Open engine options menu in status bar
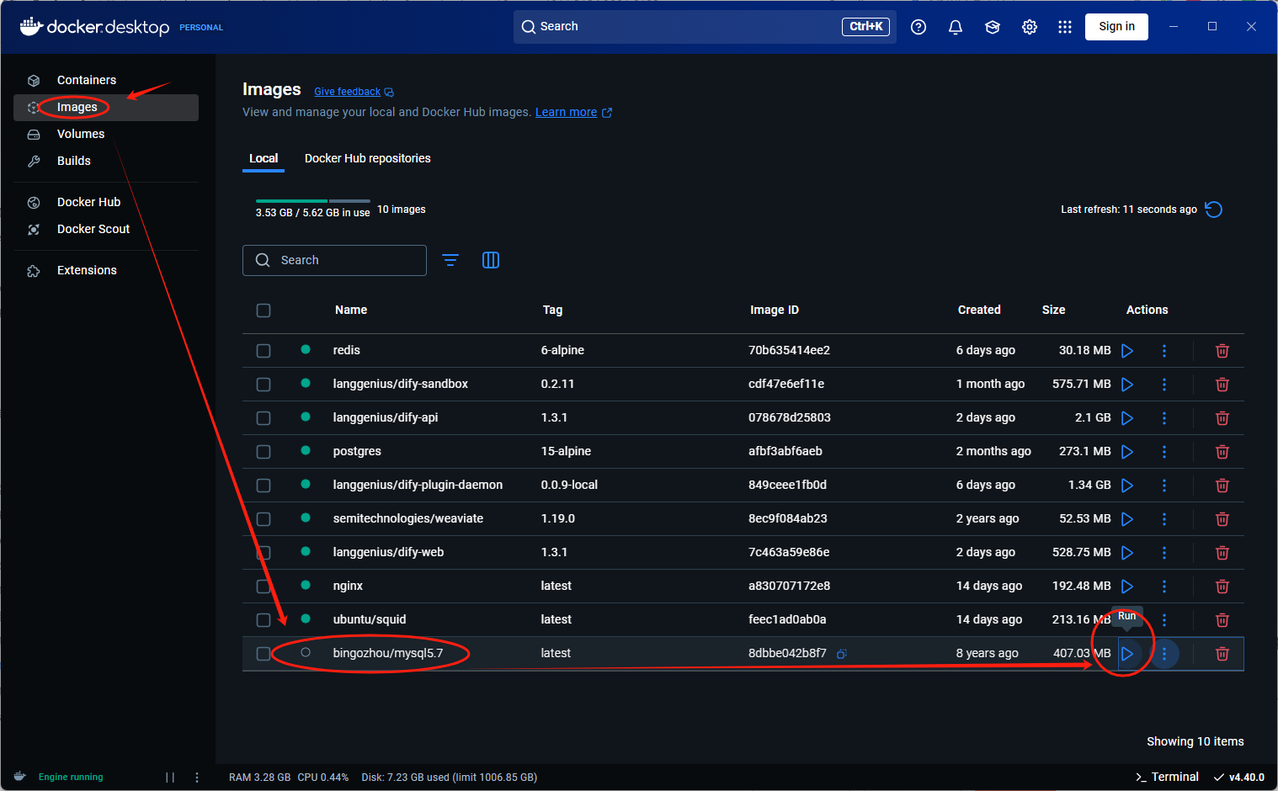Viewport: 1278px width, 791px height. [197, 778]
